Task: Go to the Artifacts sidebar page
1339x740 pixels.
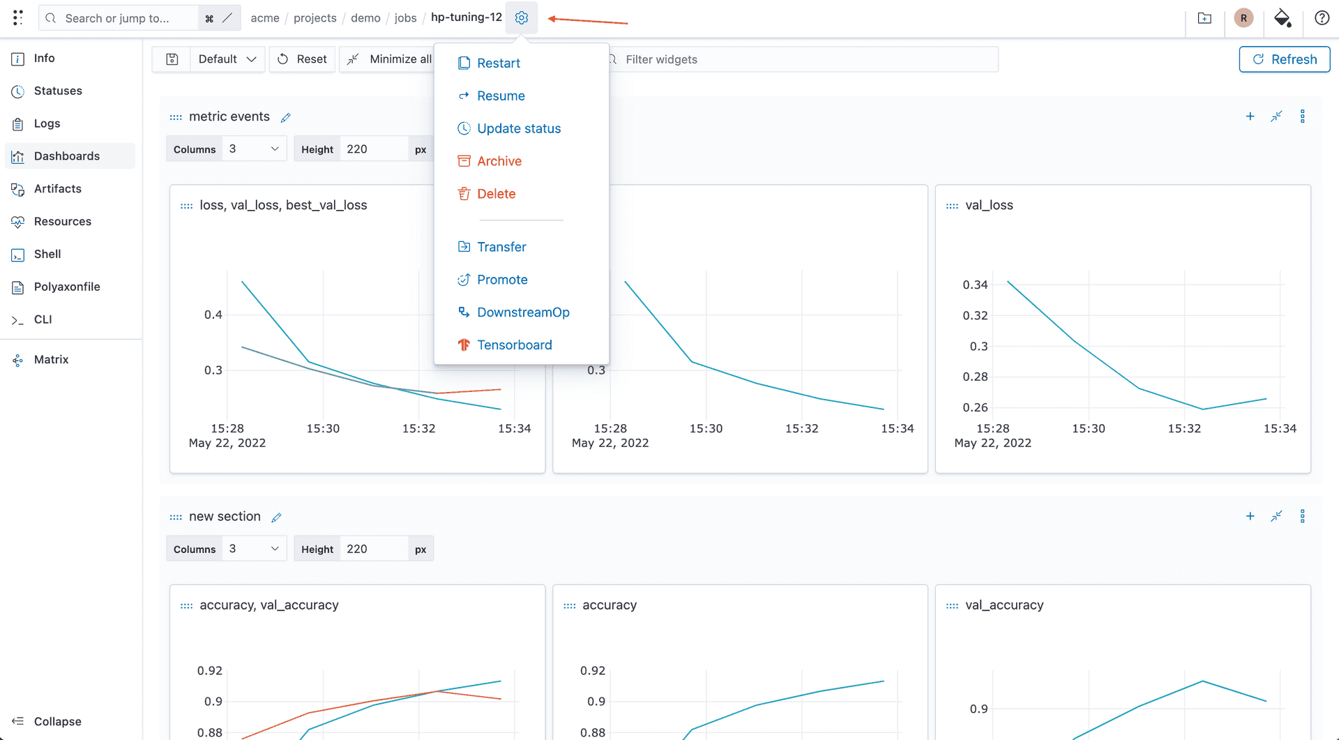Action: pyautogui.click(x=57, y=188)
